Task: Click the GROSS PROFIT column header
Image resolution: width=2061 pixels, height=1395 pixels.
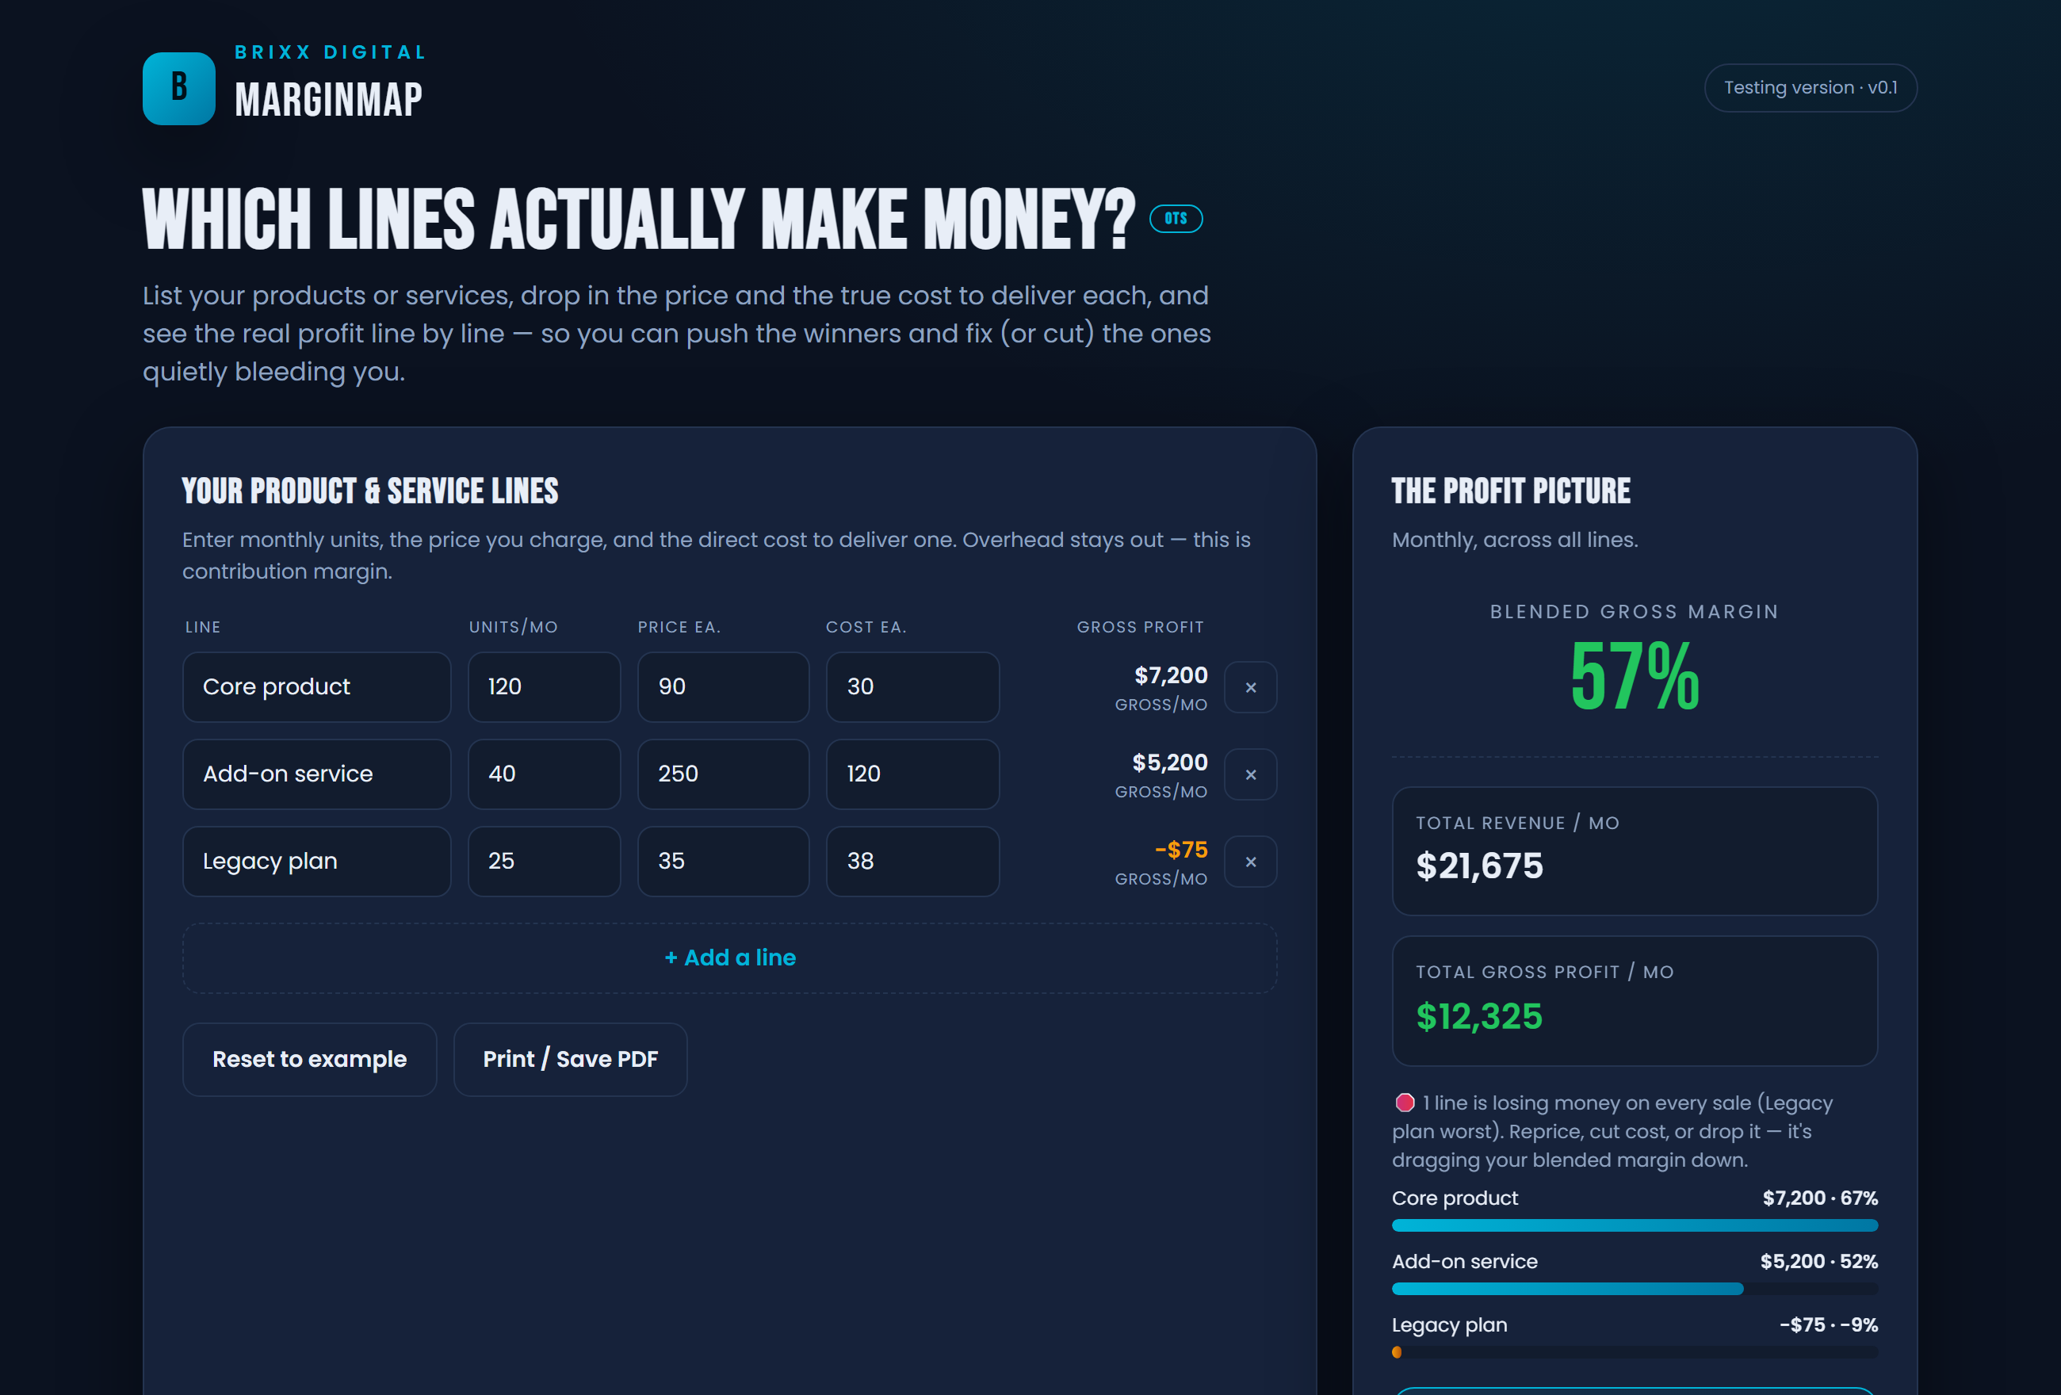Action: pos(1141,627)
